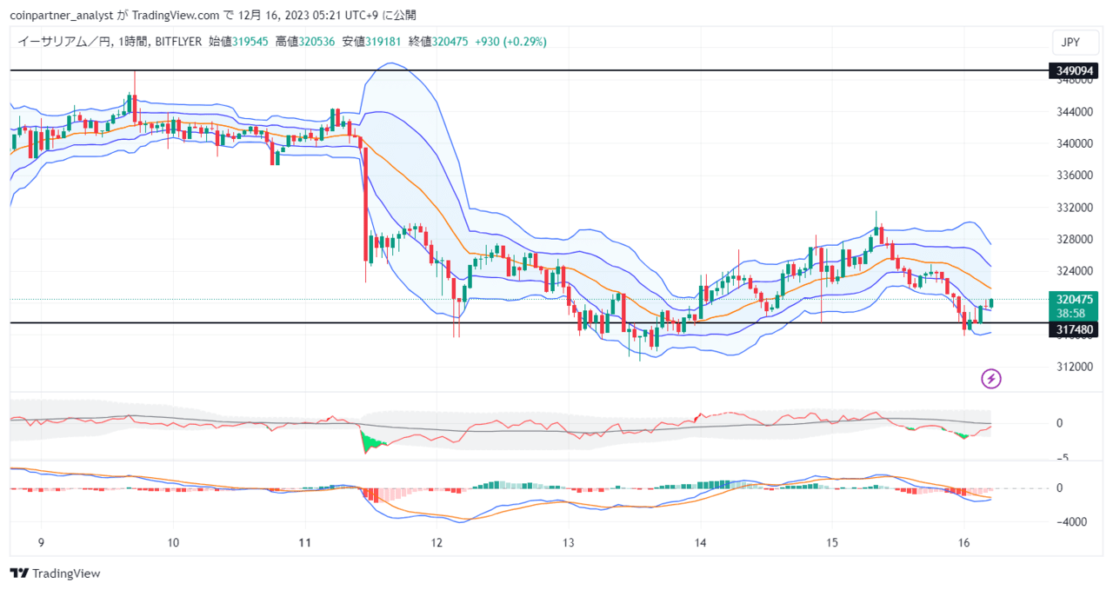
Task: Click the date label 16 on time axis
Action: coord(963,541)
